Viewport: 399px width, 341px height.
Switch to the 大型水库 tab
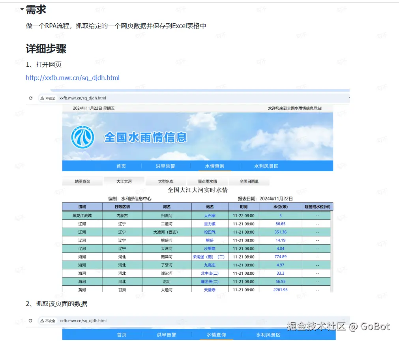[166, 181]
